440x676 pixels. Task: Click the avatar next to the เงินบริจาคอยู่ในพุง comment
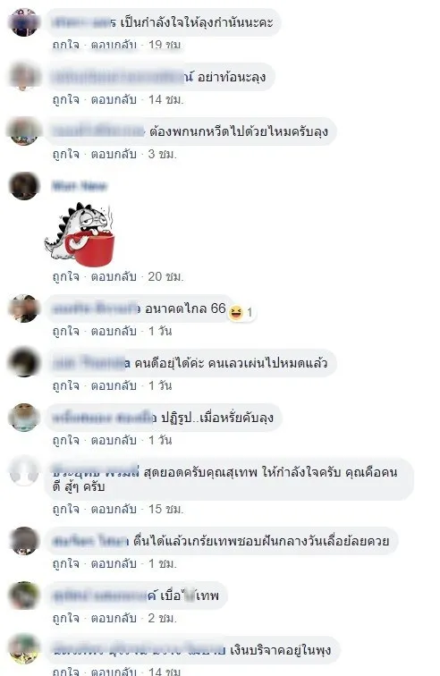pyautogui.click(x=24, y=650)
